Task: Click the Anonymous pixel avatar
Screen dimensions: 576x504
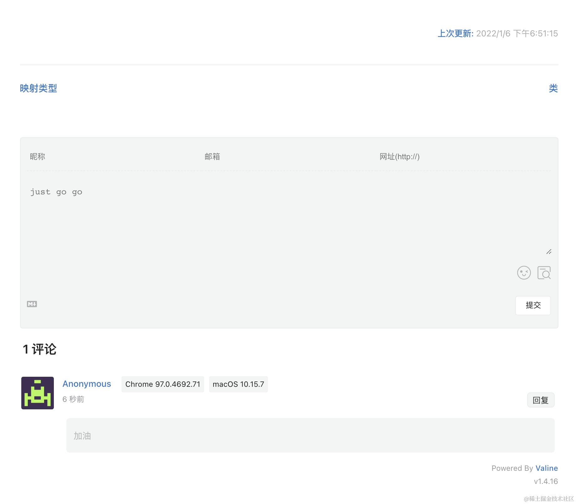Action: click(38, 393)
